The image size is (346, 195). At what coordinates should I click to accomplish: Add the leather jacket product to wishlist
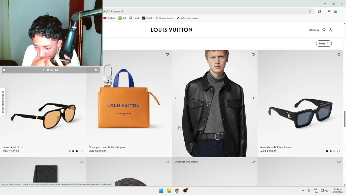253,54
